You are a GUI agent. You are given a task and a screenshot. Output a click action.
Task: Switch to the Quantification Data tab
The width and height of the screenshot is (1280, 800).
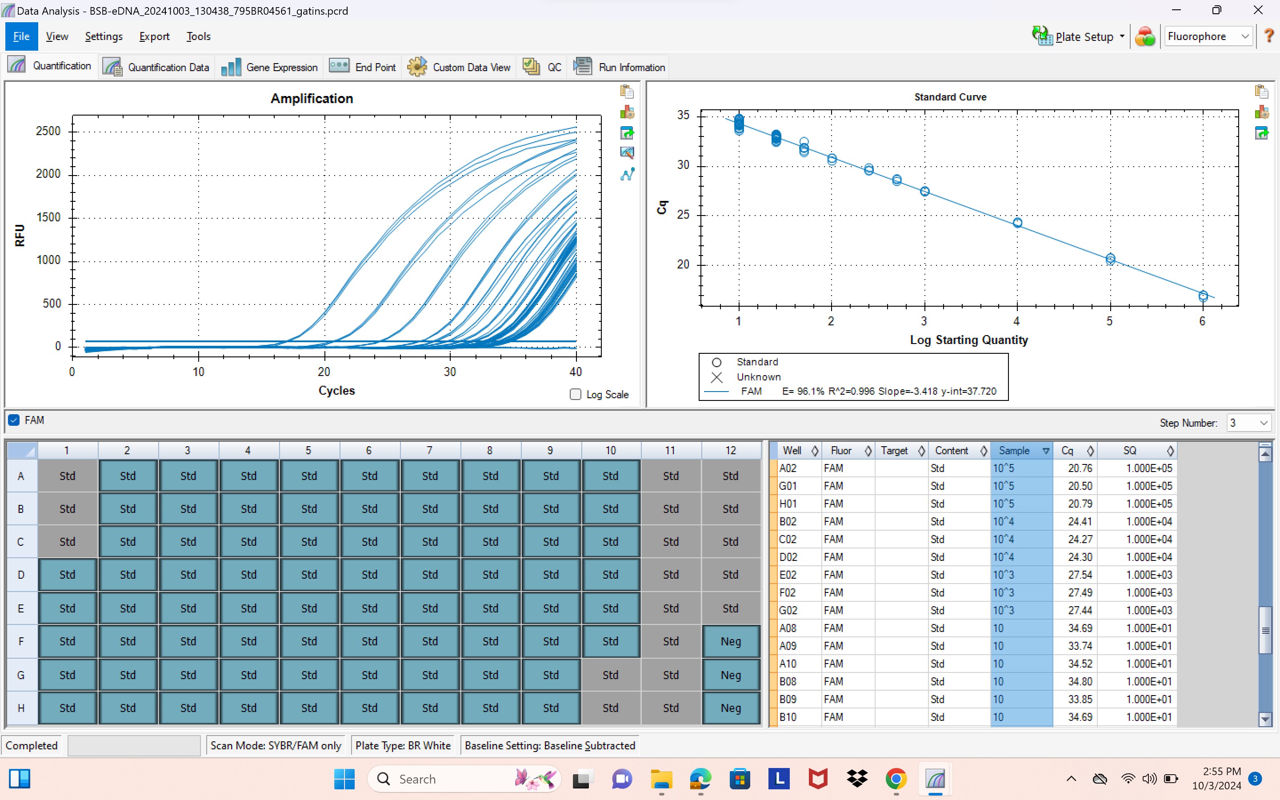pos(156,67)
